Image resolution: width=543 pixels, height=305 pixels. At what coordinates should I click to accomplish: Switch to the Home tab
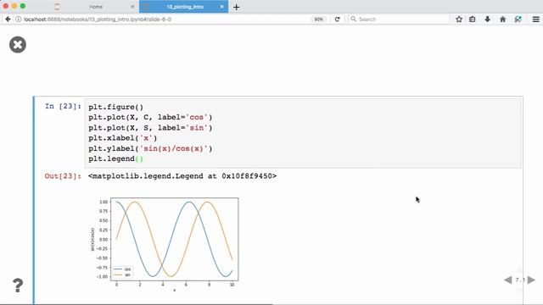pos(96,7)
